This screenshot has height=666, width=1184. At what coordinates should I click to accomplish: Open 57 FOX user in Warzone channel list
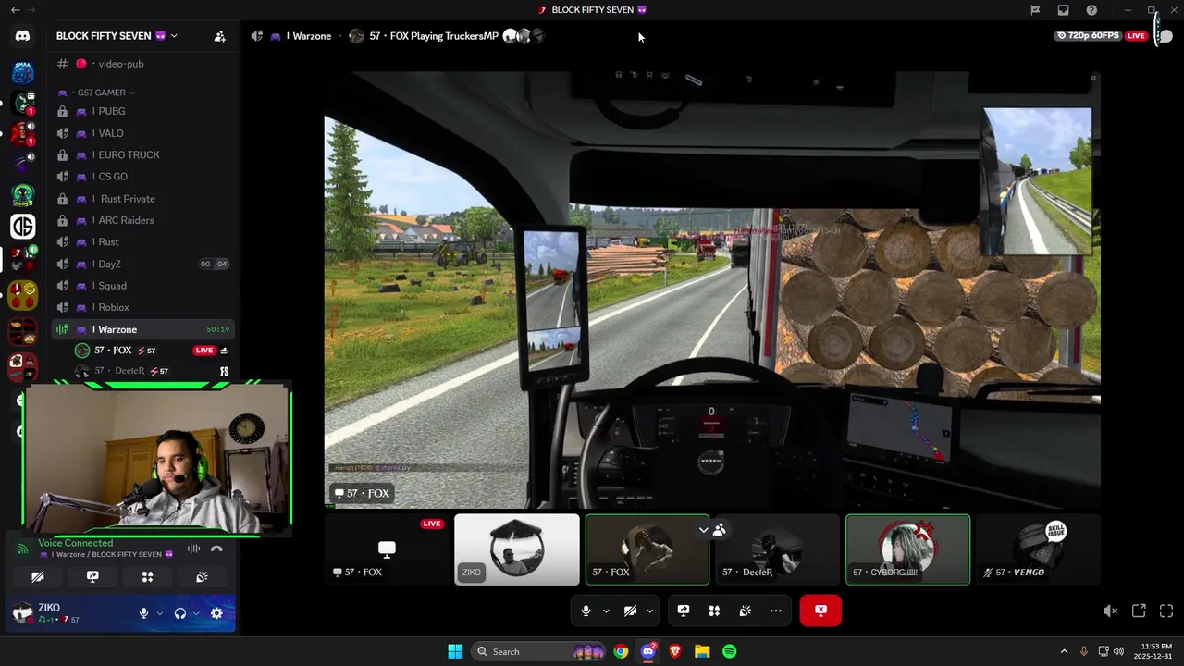(x=153, y=351)
